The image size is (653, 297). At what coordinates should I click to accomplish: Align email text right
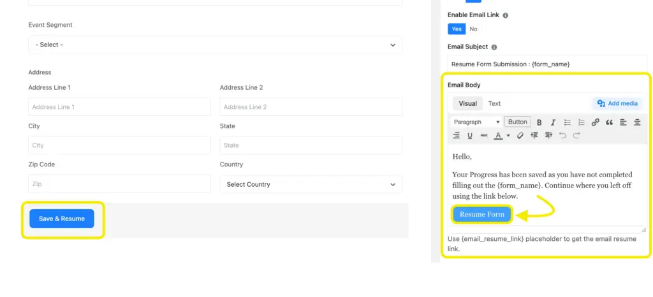(x=457, y=135)
